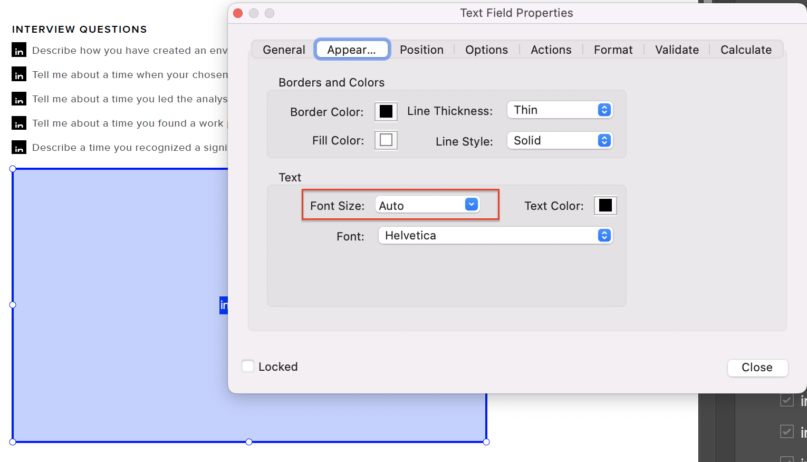807x462 pixels.
Task: Click the icon beside "time you led the analys"
Action: [19, 99]
